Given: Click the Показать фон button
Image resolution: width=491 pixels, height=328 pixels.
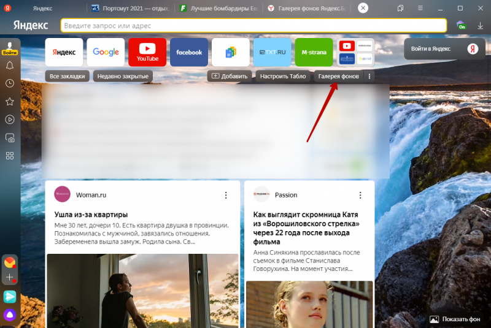Looking at the screenshot, I should pos(456,319).
